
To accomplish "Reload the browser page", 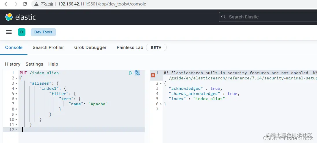I will coord(25,4).
